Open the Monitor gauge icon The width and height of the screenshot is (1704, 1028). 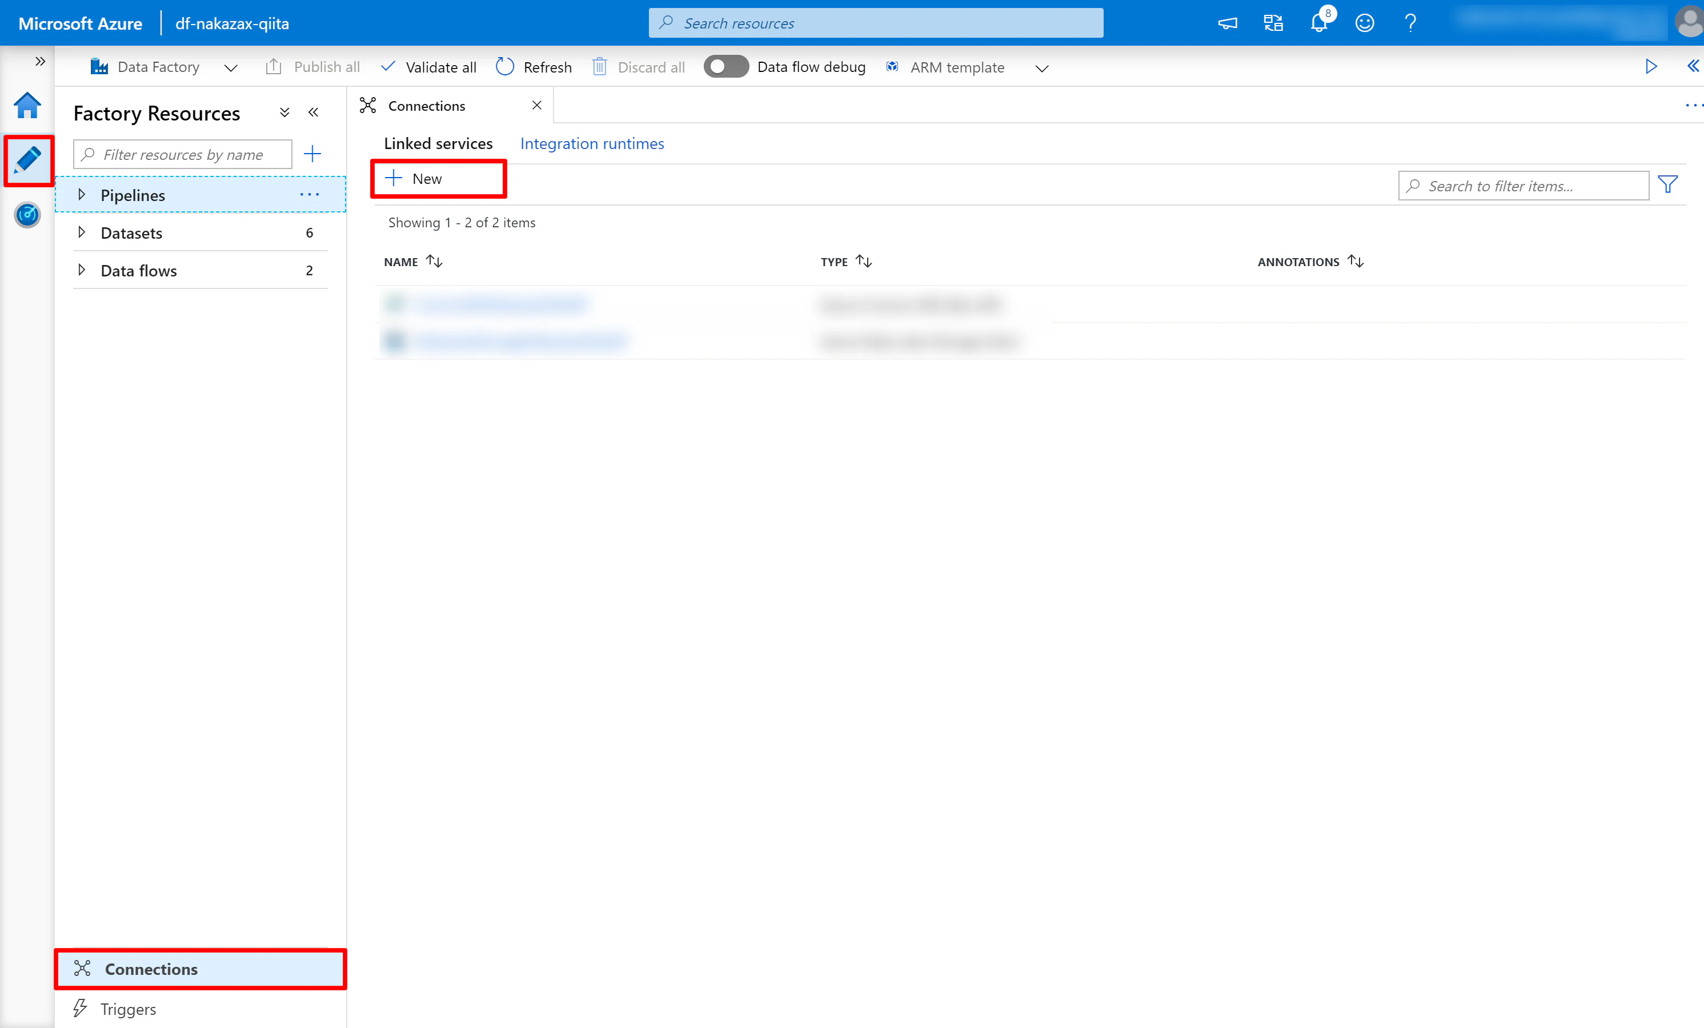pos(27,214)
